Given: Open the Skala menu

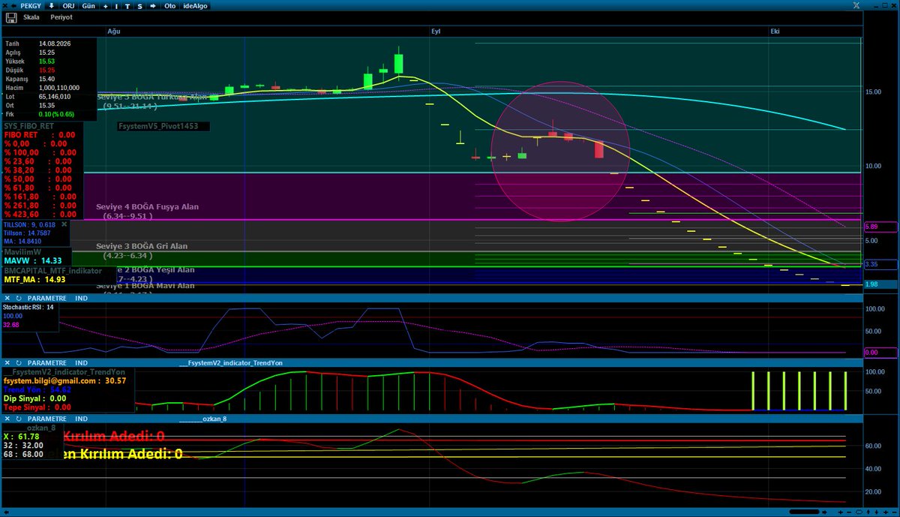Looking at the screenshot, I should 32,16.
